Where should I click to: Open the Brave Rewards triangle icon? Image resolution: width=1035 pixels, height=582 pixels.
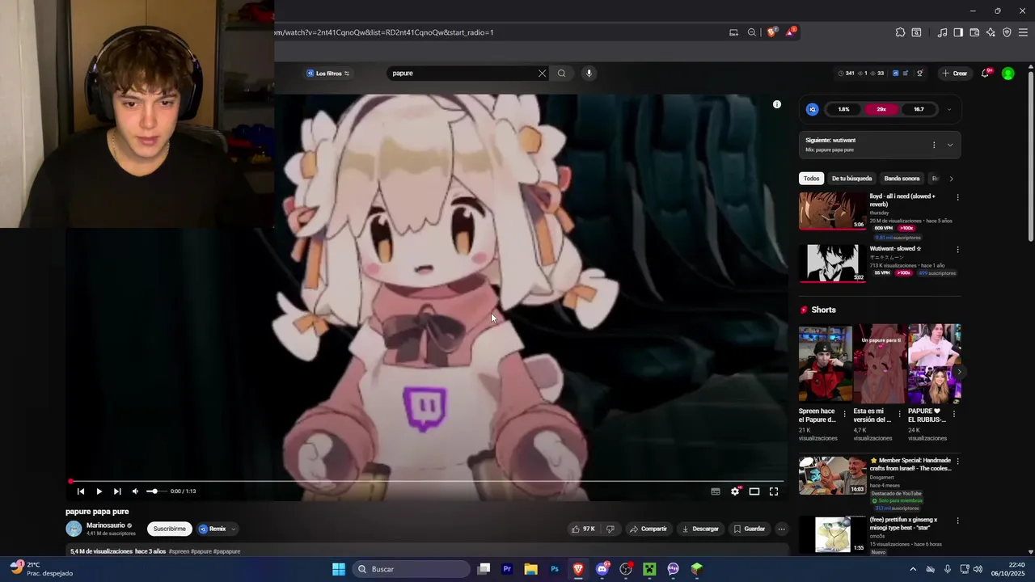coord(790,32)
